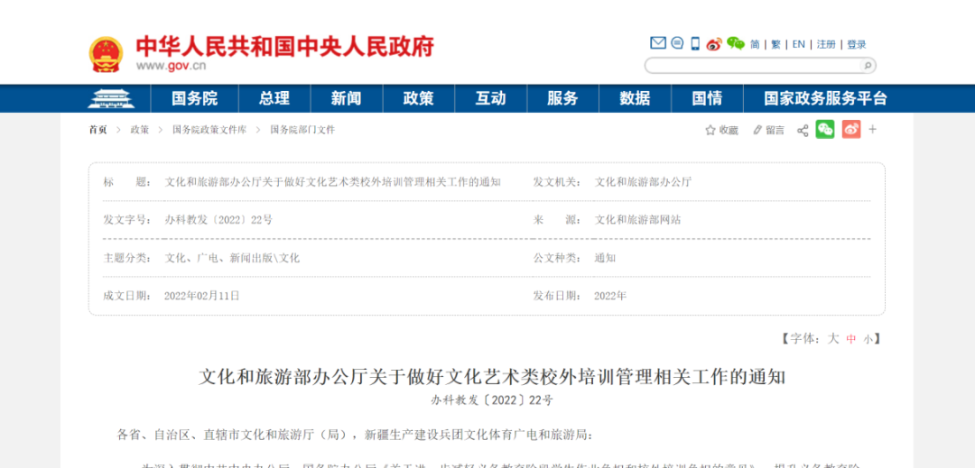Open the Weibo icon in top header
This screenshot has height=468, width=975.
[x=714, y=44]
